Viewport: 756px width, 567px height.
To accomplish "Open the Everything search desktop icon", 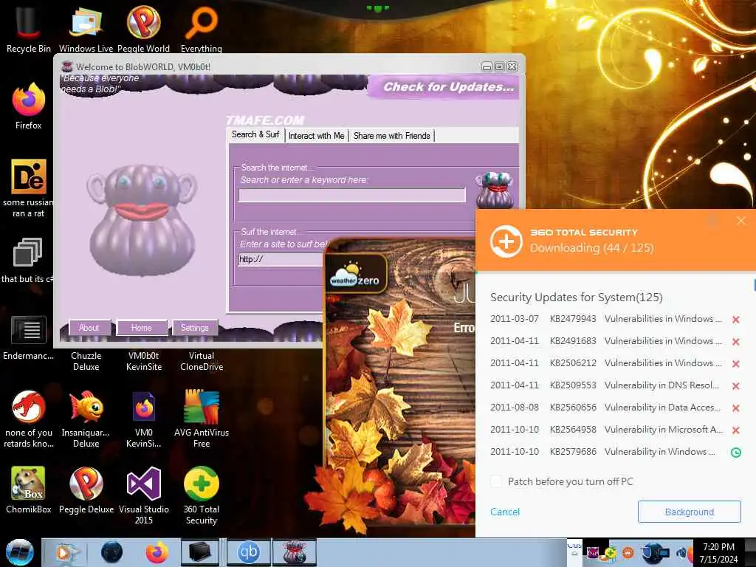I will coord(201,28).
